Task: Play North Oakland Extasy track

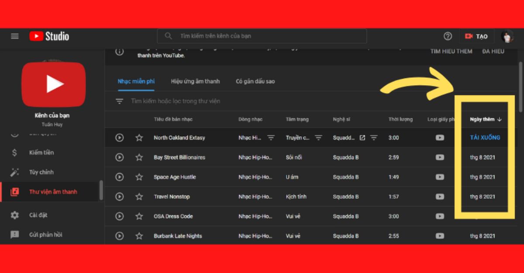Action: (x=119, y=138)
